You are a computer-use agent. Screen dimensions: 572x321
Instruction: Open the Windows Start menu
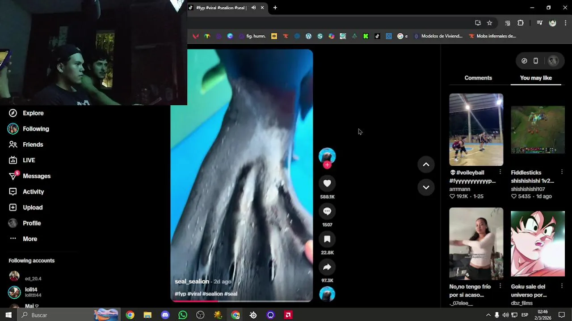click(x=8, y=315)
